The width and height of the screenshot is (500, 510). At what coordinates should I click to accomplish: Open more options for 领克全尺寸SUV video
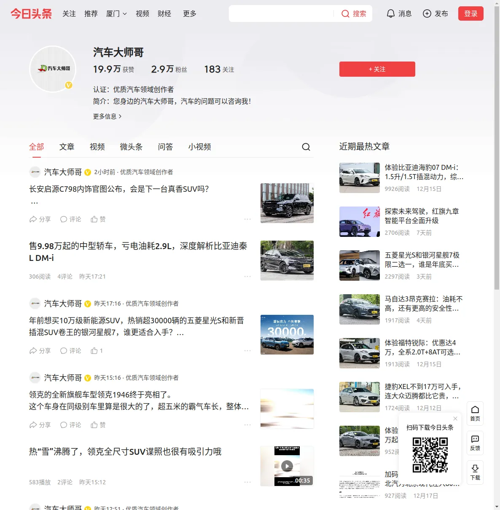pyautogui.click(x=247, y=482)
